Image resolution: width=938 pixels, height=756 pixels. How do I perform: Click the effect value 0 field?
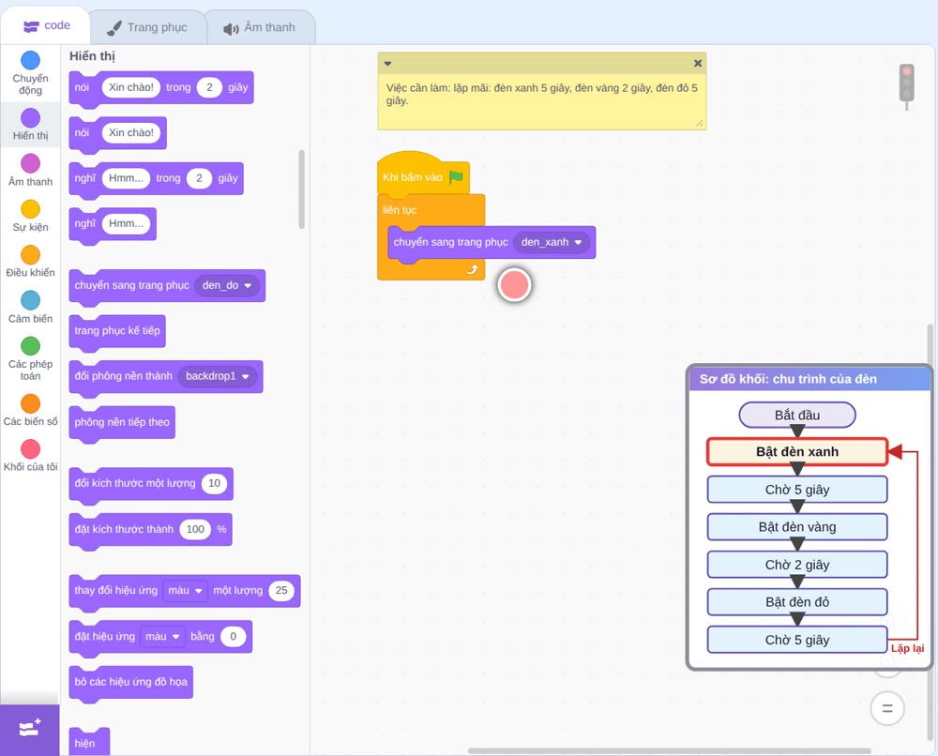(x=234, y=636)
